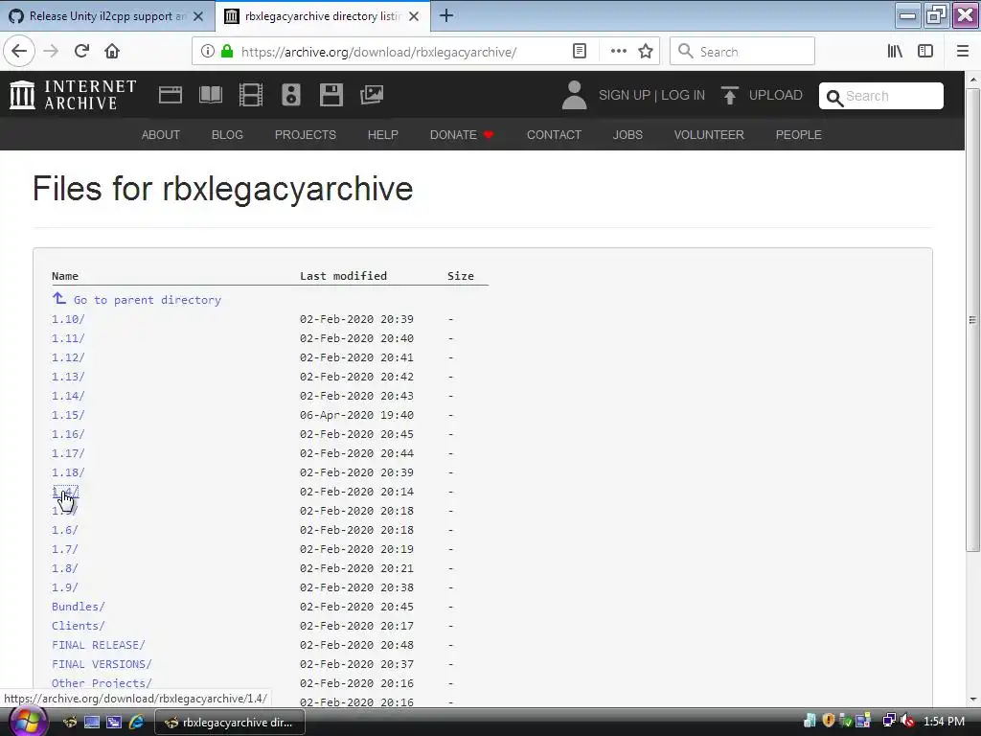Open the Texts book icon
Viewport: 981px width, 736px height.
tap(210, 95)
